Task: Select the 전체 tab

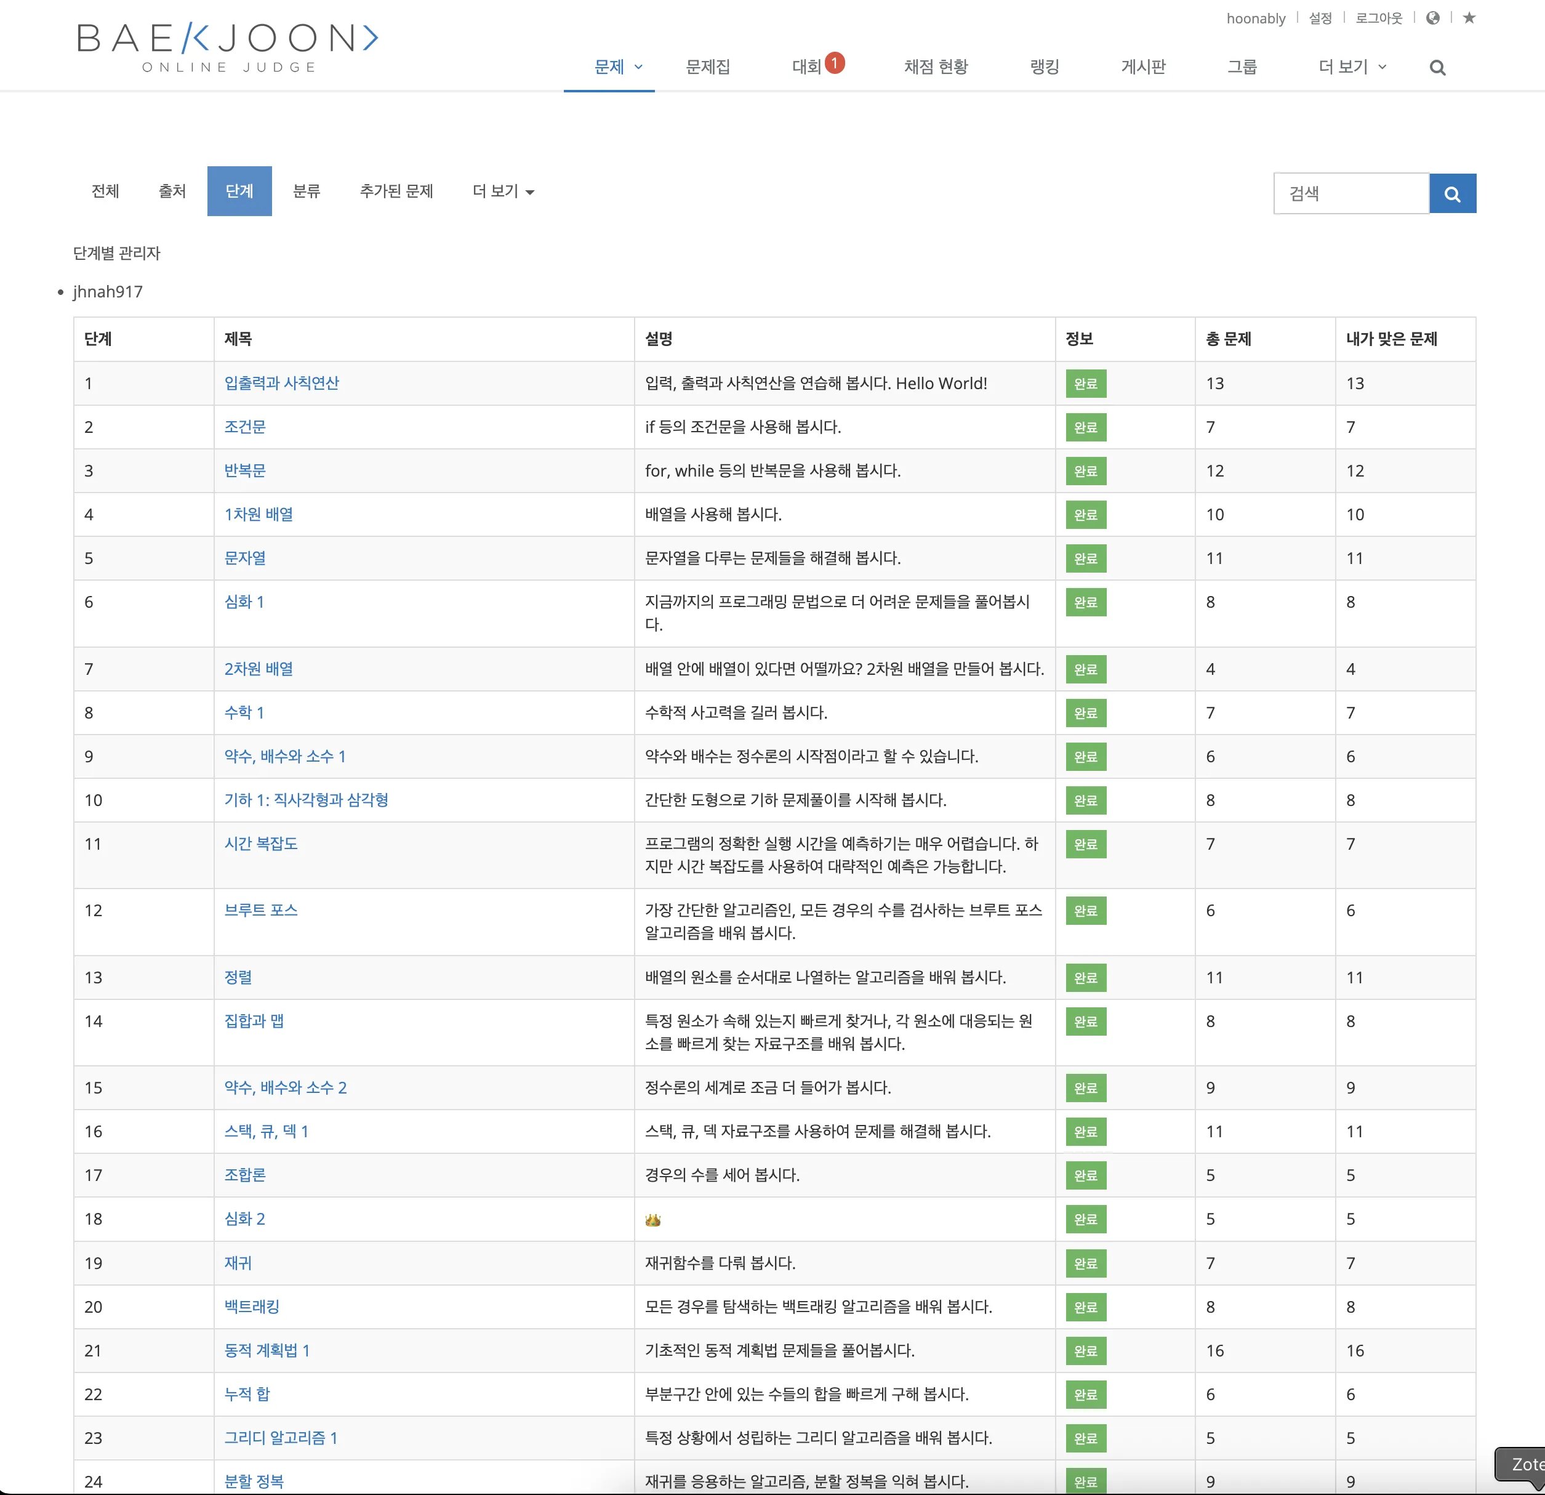Action: 105,191
